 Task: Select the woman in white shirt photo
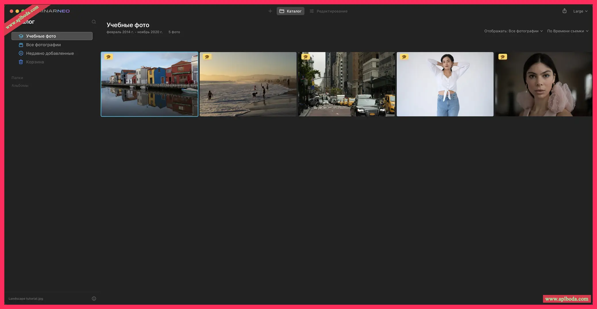[x=445, y=84]
